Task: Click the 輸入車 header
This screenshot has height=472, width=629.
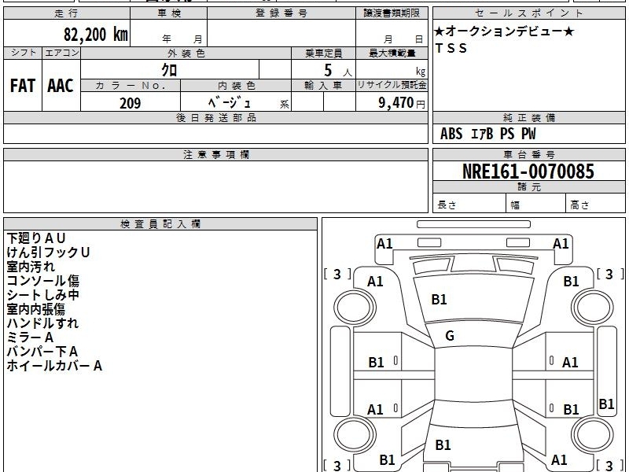Action: point(323,86)
